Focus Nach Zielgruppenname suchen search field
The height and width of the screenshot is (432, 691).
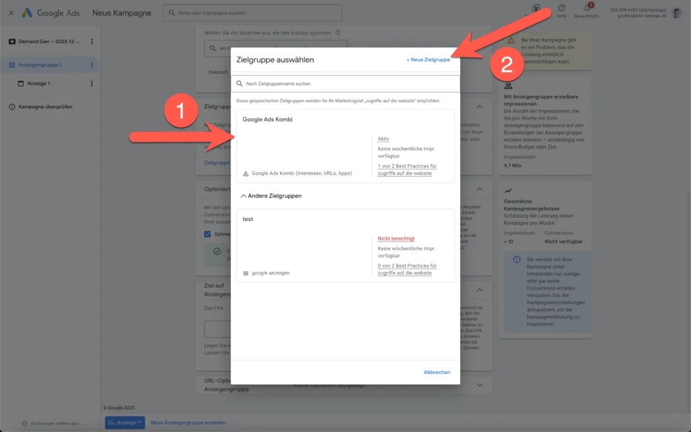(x=345, y=83)
